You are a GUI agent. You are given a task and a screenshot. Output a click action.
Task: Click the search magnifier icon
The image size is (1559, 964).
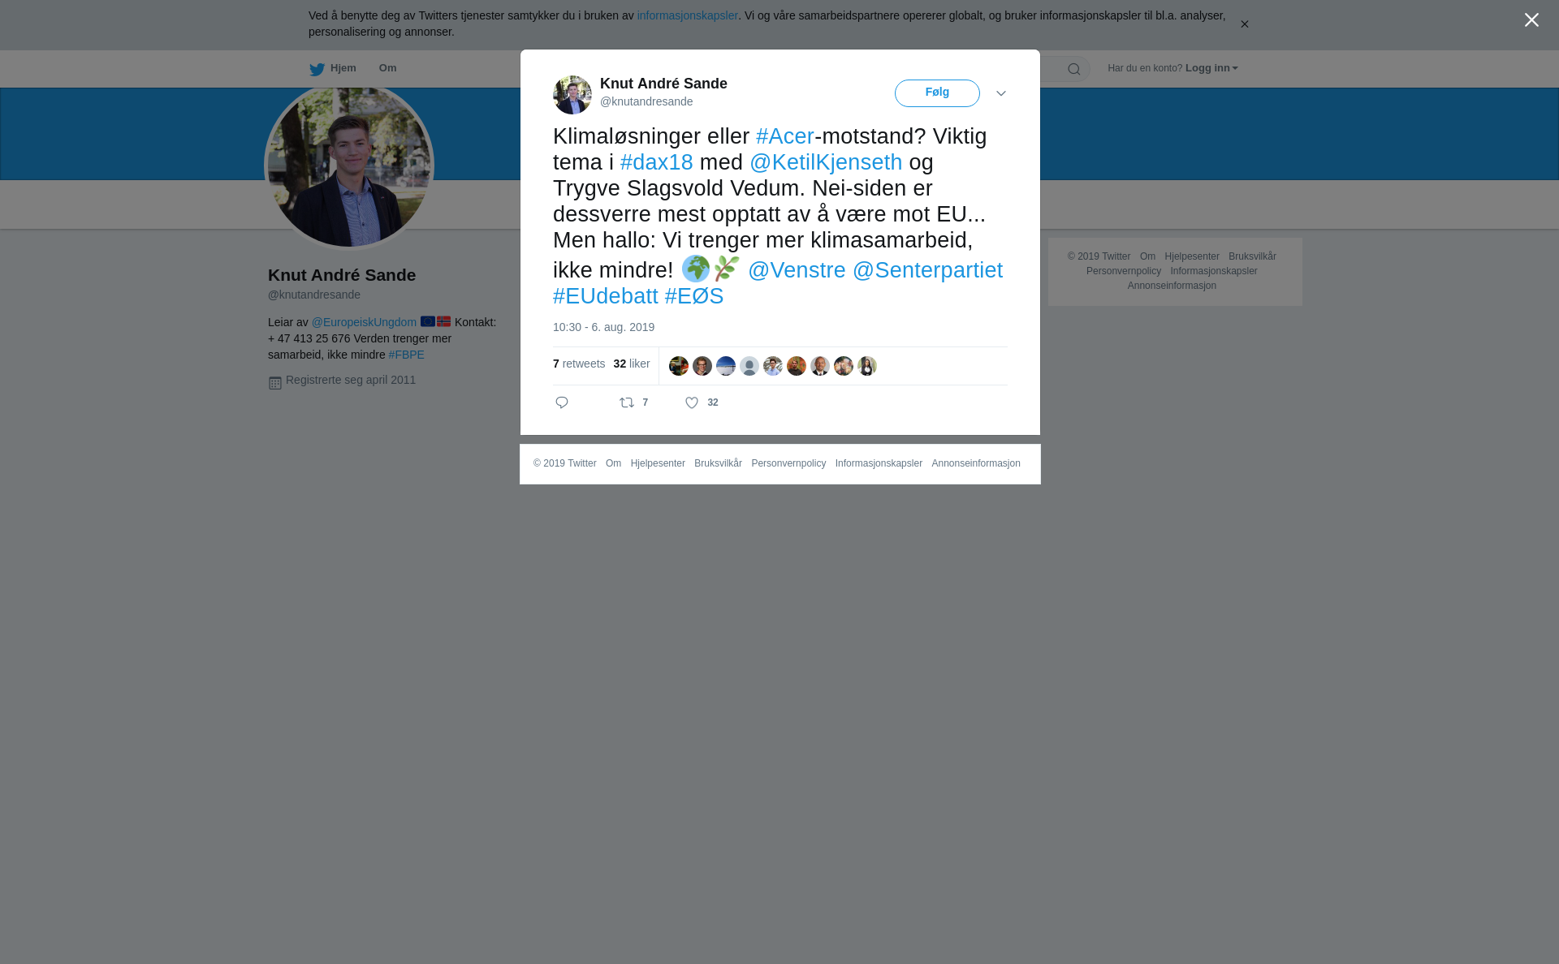1074,69
